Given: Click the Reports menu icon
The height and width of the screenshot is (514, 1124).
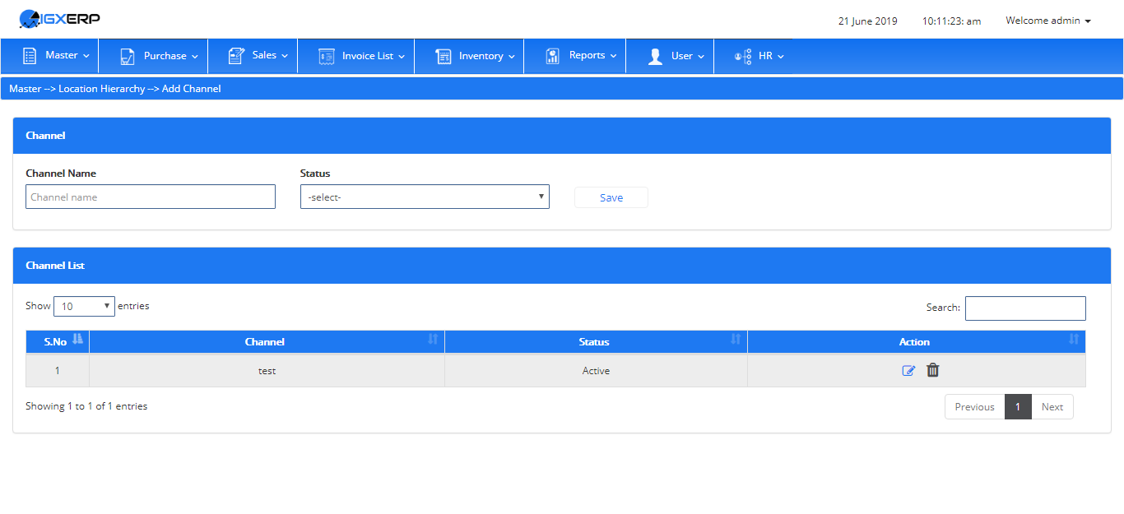Looking at the screenshot, I should click(553, 56).
